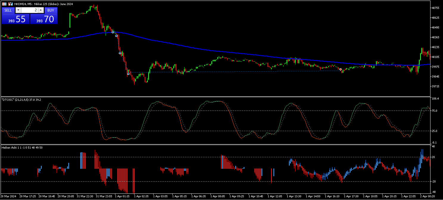Toggle the One Click Trading panel icon

point(4,4)
